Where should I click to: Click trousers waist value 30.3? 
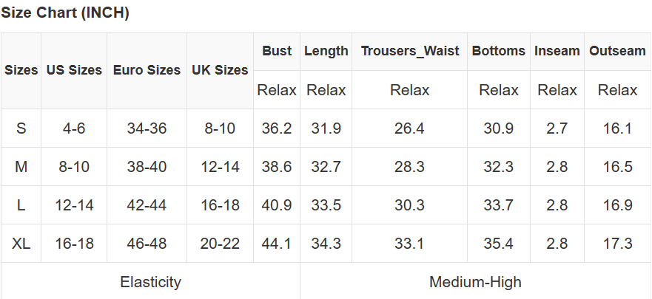click(409, 205)
